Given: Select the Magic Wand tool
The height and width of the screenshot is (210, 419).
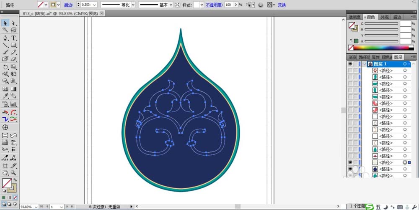Looking at the screenshot, I should tap(5, 30).
